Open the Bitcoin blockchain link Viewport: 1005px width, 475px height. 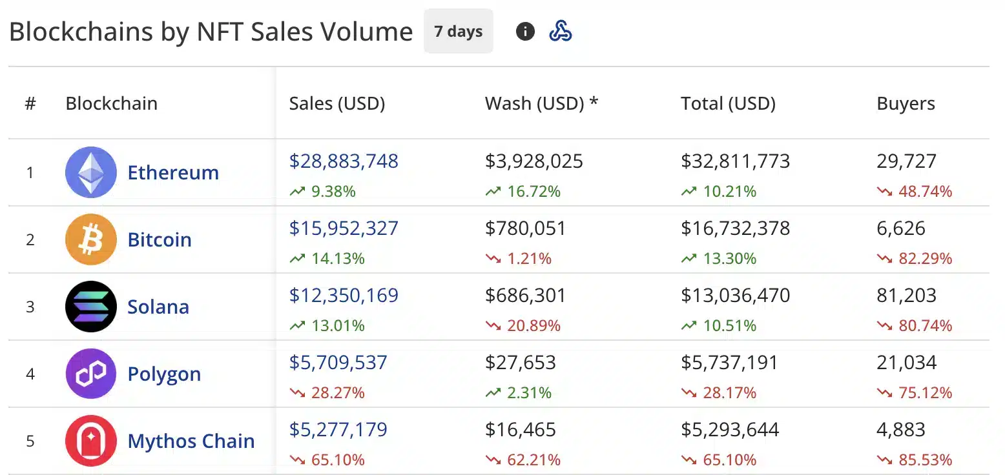click(x=160, y=239)
